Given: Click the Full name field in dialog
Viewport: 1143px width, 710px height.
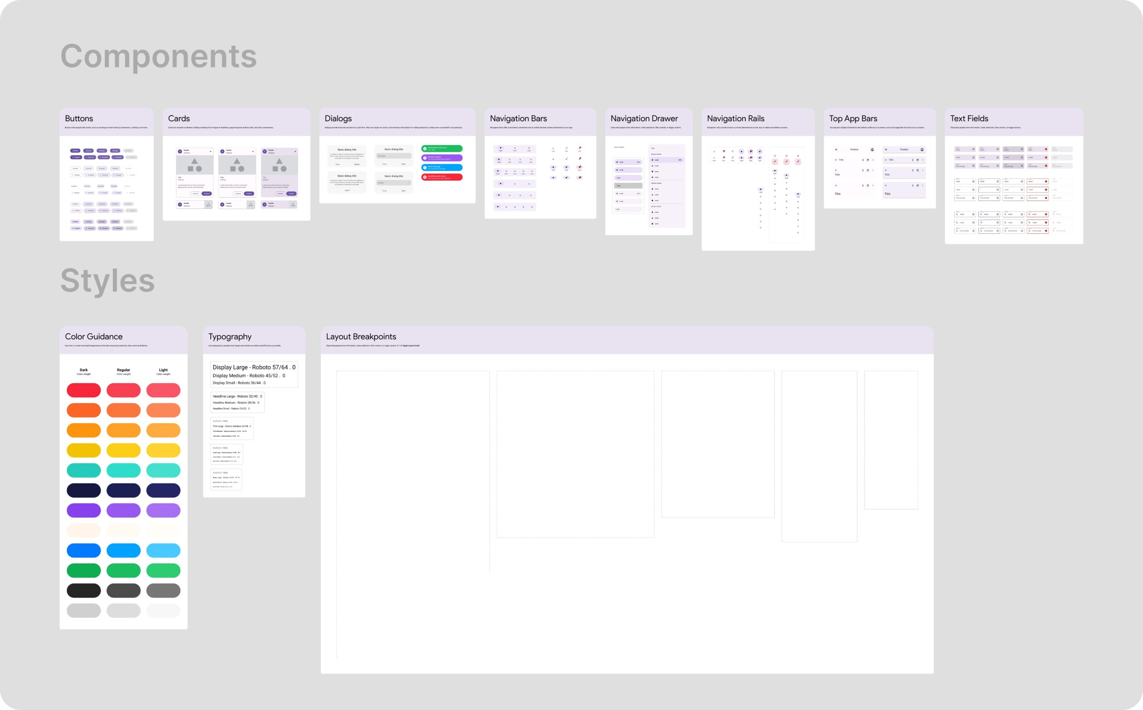Looking at the screenshot, I should click(x=394, y=156).
